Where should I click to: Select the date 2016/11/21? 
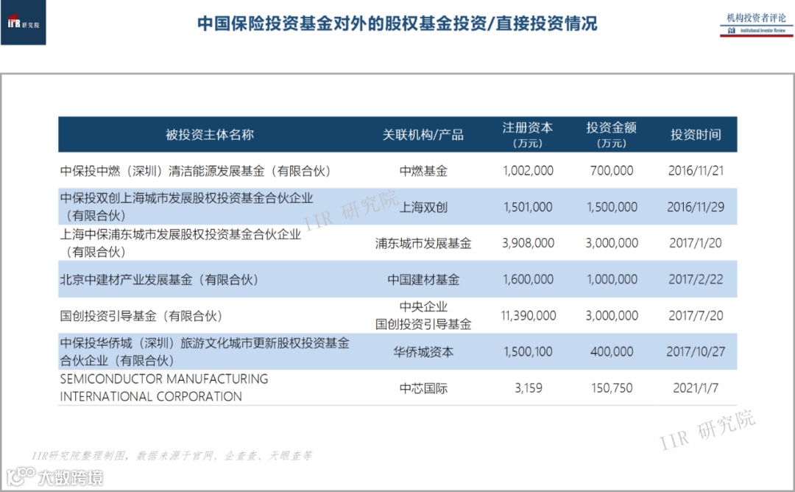[x=696, y=171]
